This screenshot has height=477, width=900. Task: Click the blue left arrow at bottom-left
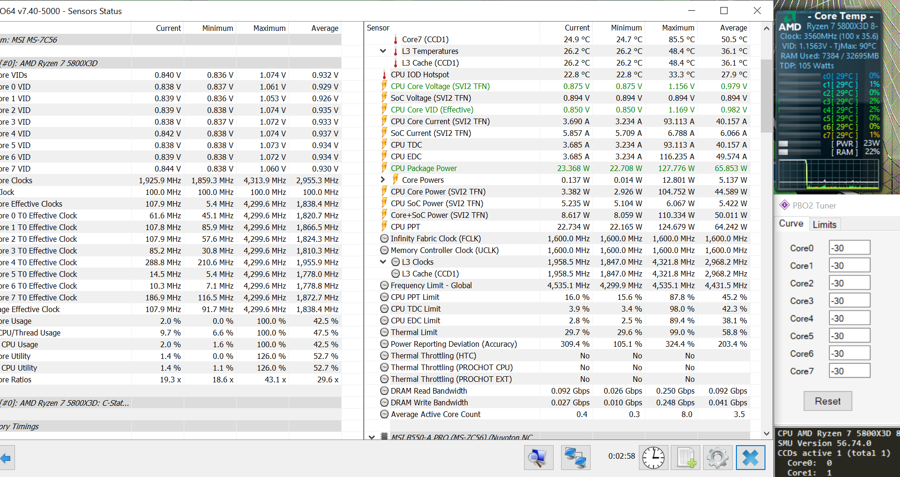(x=6, y=458)
